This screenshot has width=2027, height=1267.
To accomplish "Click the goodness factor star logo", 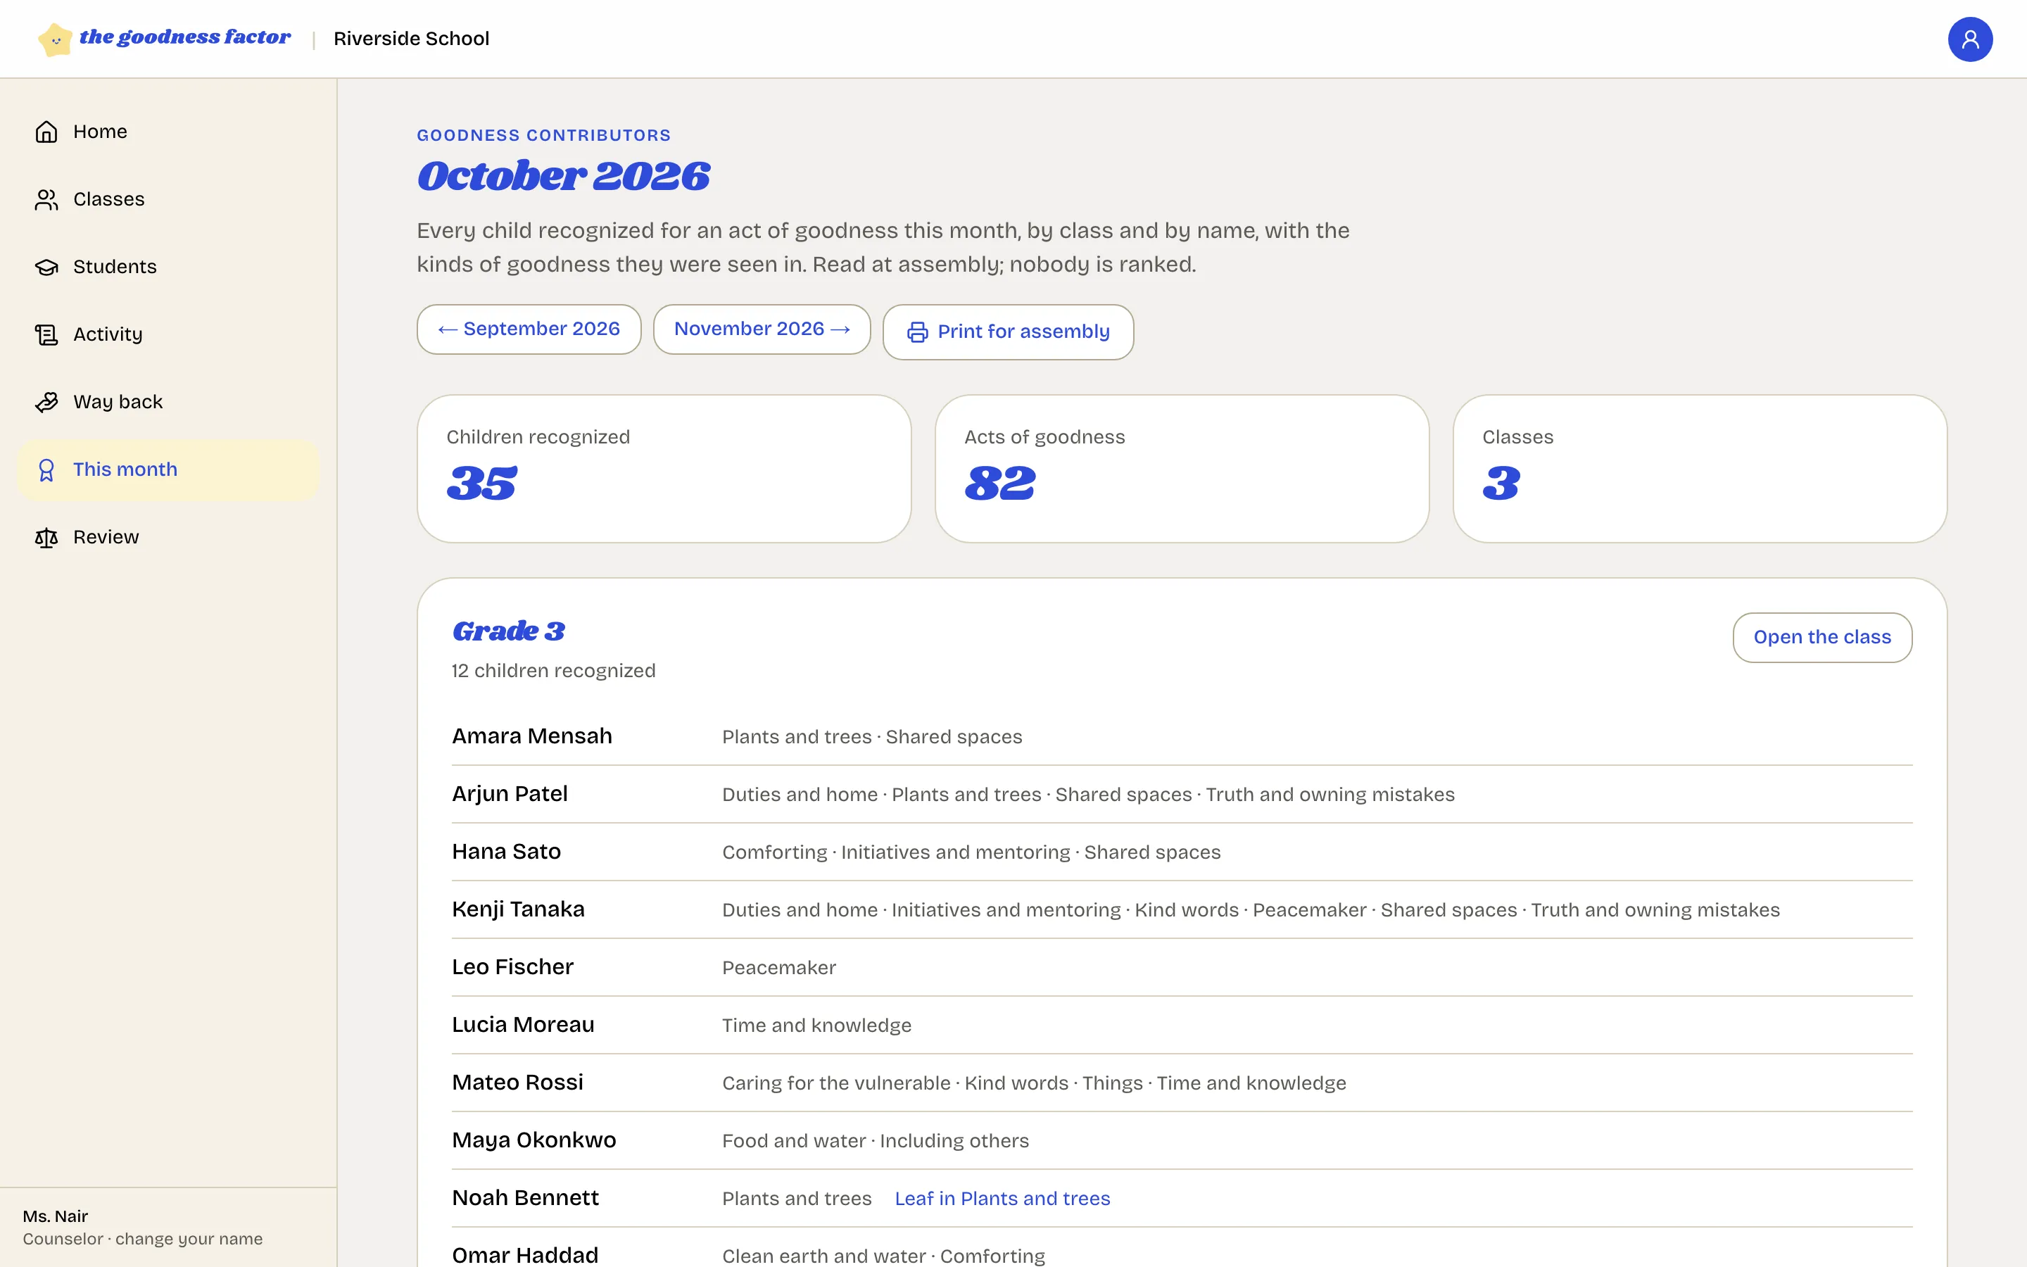I will 56,39.
